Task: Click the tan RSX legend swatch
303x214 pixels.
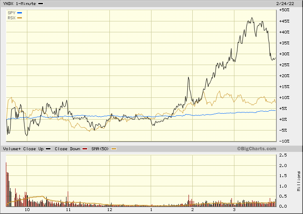Action: click(x=19, y=18)
